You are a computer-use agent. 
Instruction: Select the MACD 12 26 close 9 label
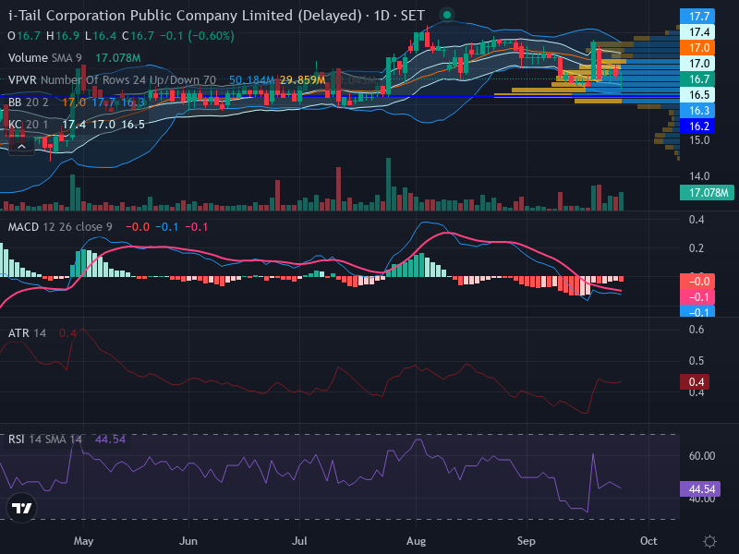coord(60,226)
